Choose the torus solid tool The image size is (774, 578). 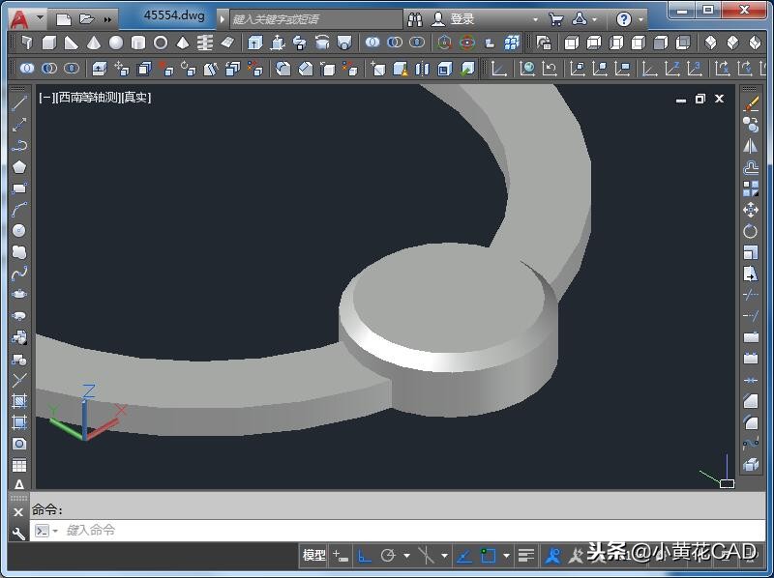[x=161, y=43]
